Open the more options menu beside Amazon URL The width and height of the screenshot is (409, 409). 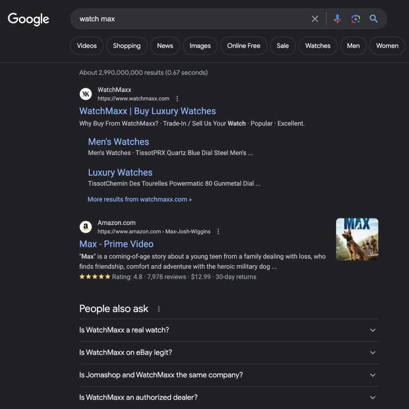coord(218,231)
